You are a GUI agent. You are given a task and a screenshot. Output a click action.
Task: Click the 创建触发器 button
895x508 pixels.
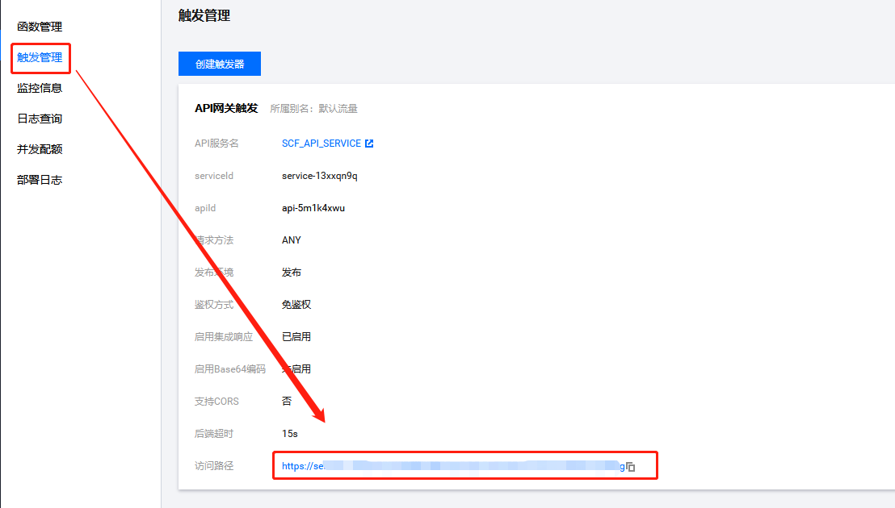[x=220, y=64]
